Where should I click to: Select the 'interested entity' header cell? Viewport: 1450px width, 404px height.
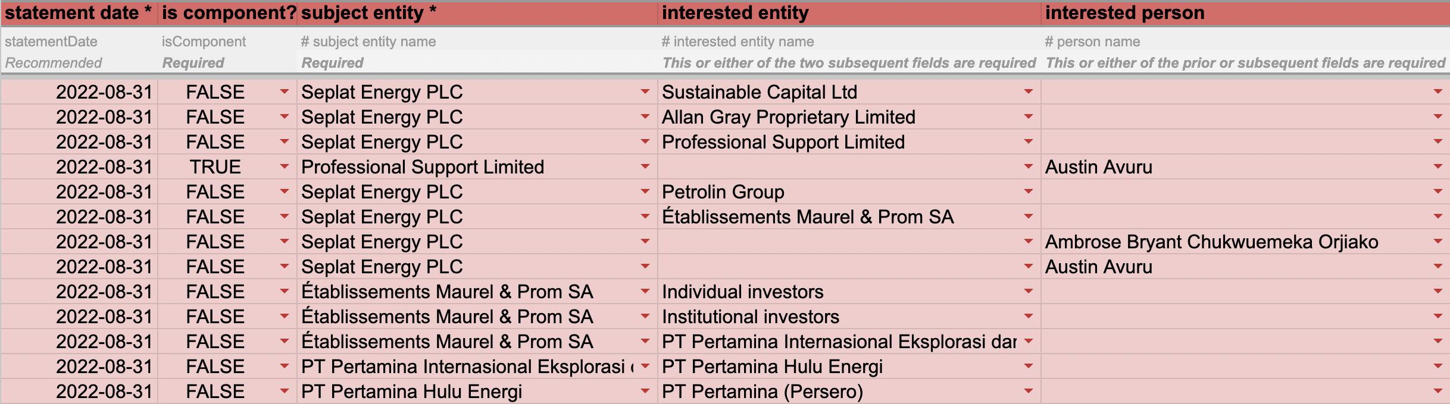[849, 13]
